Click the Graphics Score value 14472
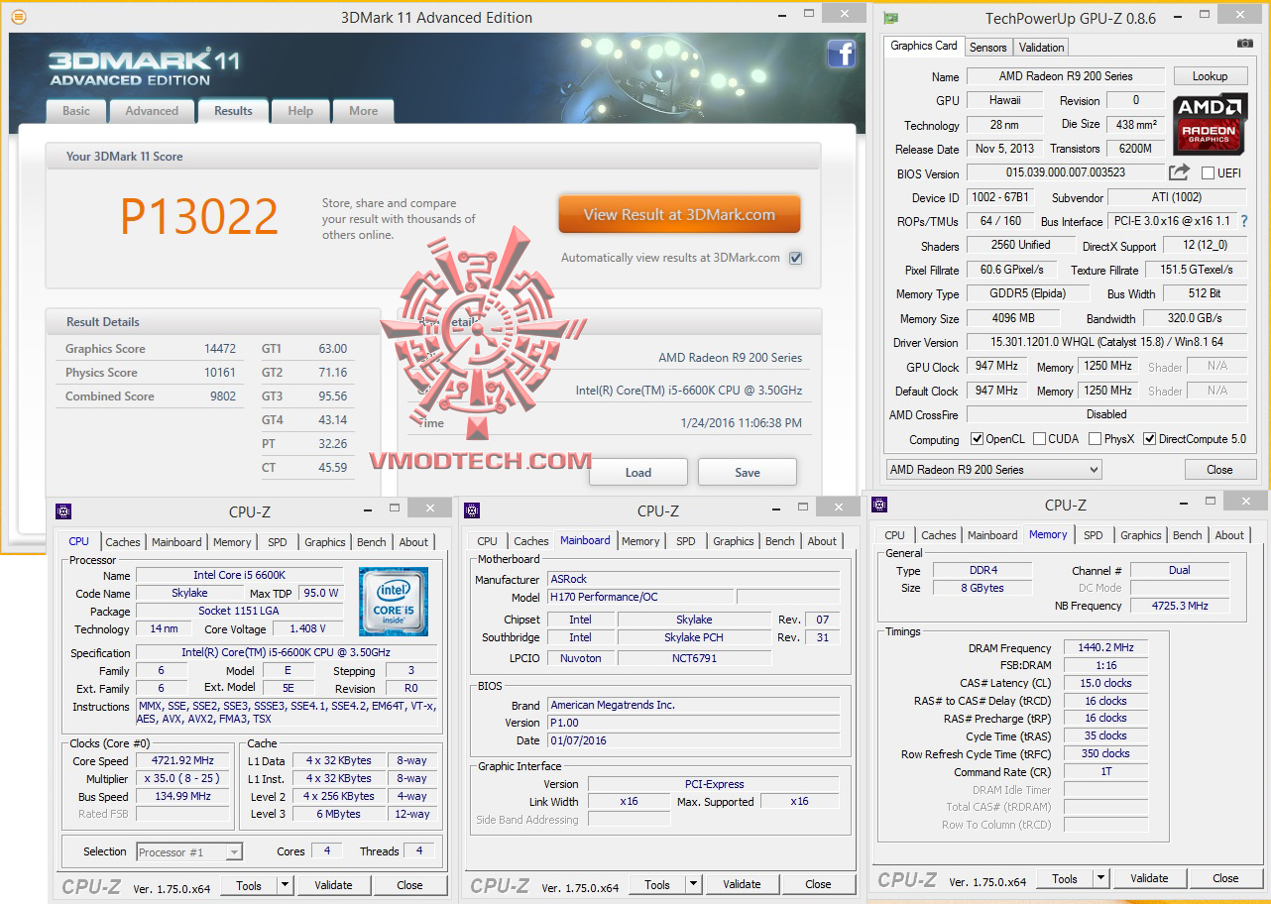Image resolution: width=1271 pixels, height=904 pixels. click(220, 349)
